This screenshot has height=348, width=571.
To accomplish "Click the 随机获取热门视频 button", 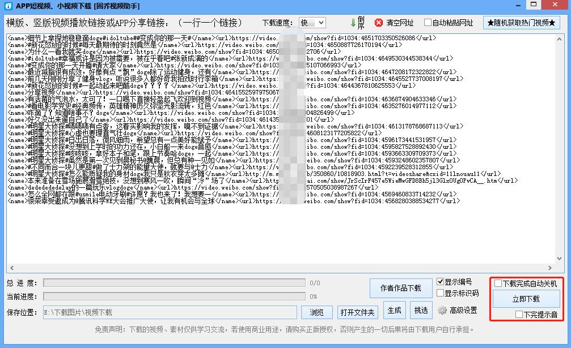I will (x=521, y=23).
